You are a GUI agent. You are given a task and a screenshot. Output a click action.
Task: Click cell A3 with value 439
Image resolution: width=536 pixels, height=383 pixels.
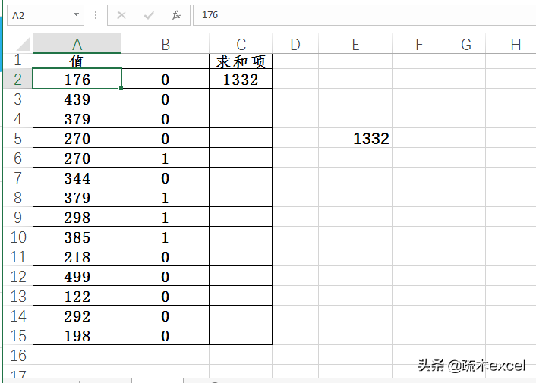[77, 99]
